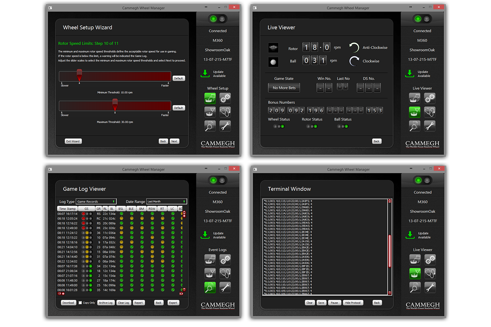Click the game log table scroll right arrow
491x327 pixels.
click(x=181, y=293)
